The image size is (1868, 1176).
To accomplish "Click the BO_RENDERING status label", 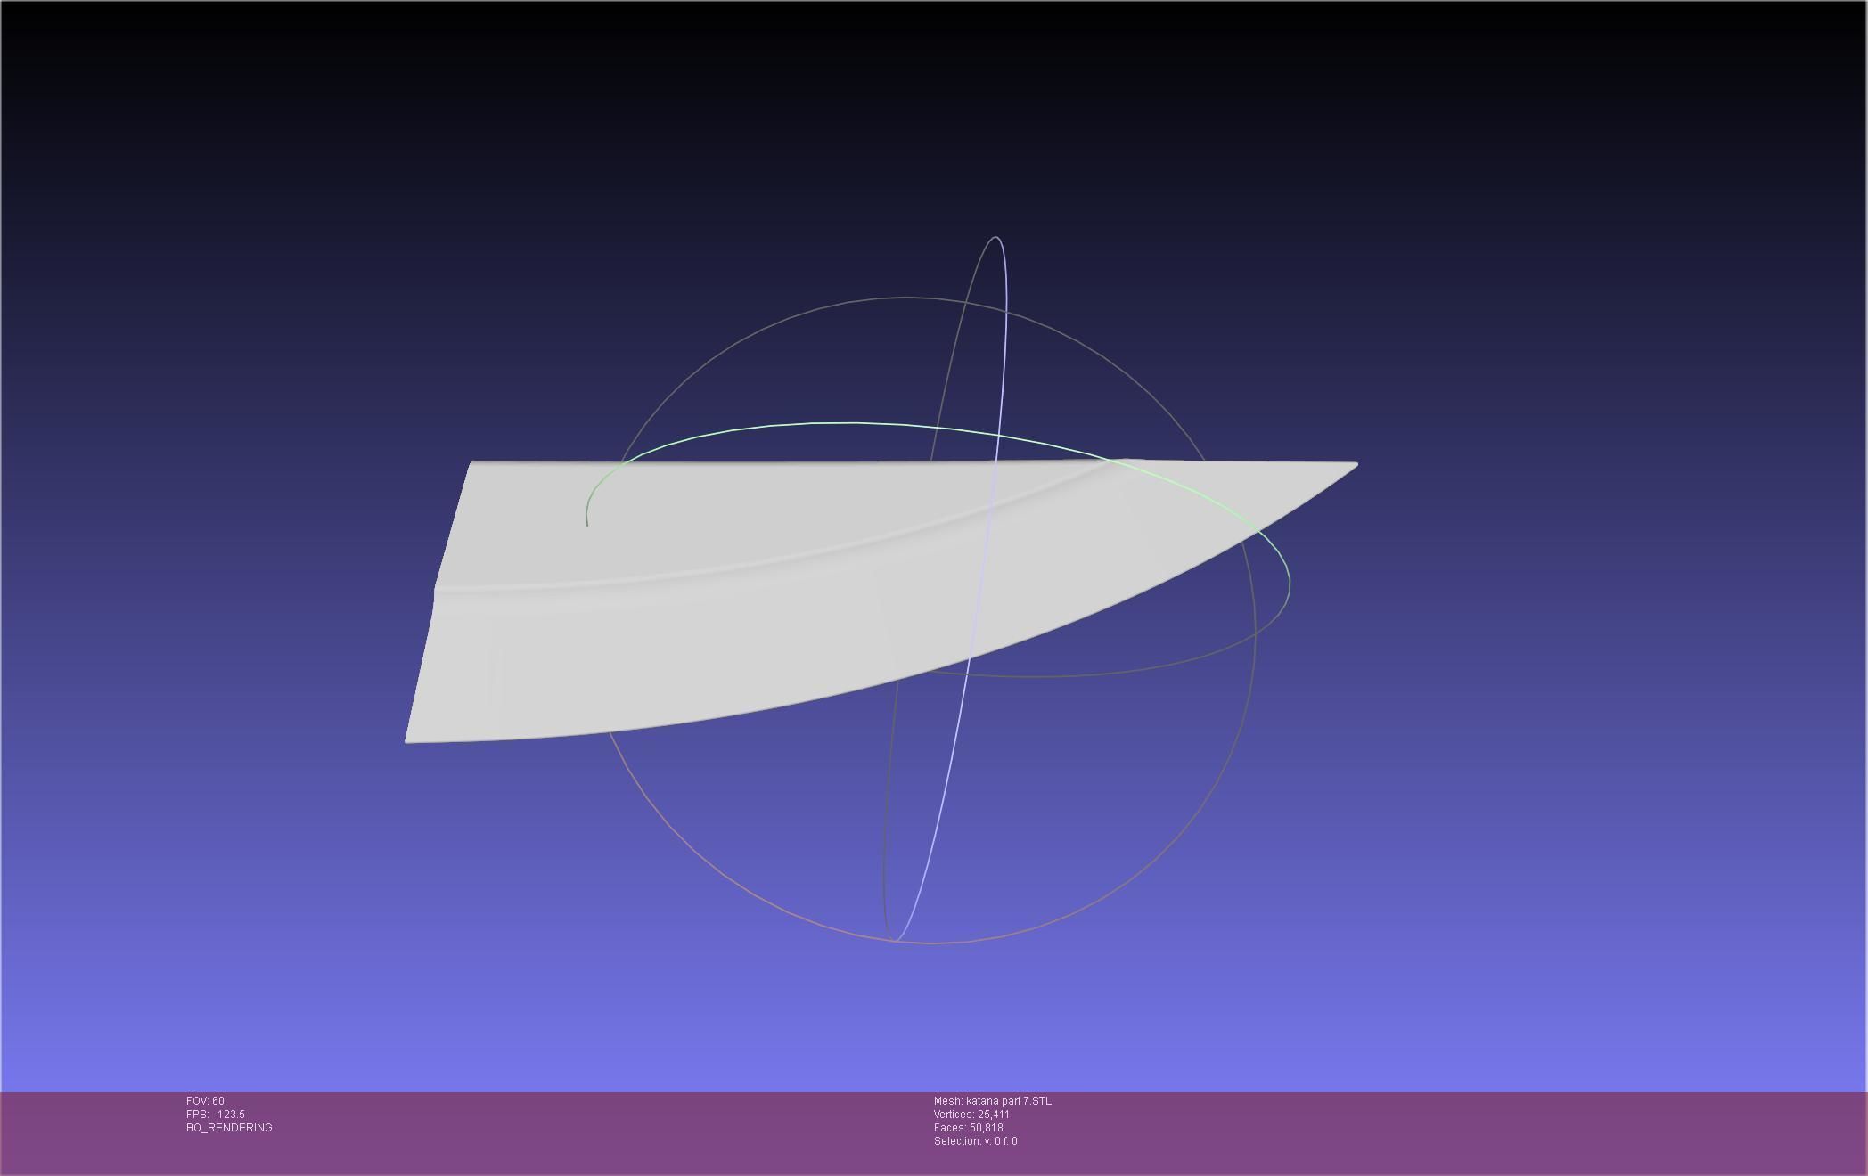I will click(229, 1128).
